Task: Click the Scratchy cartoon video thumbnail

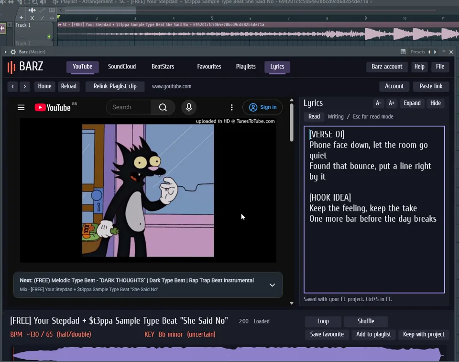Action: (x=148, y=190)
